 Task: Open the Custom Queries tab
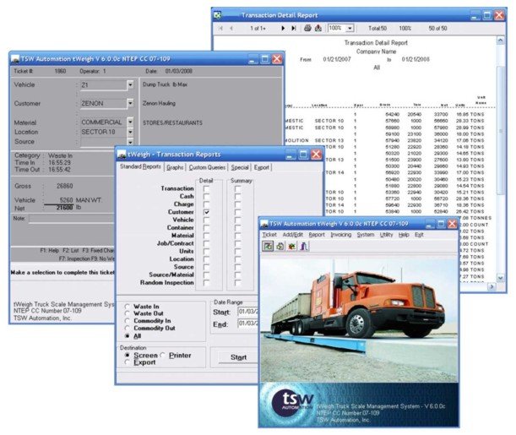(207, 167)
